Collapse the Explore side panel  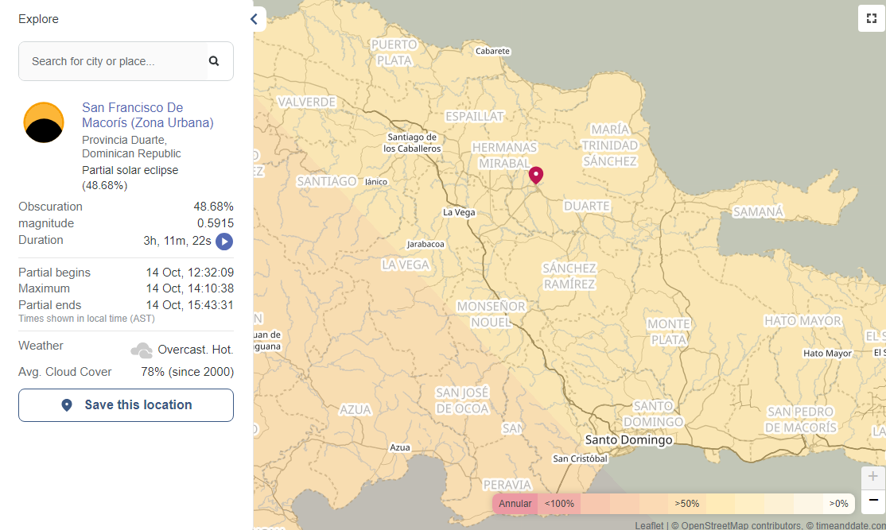[x=255, y=19]
